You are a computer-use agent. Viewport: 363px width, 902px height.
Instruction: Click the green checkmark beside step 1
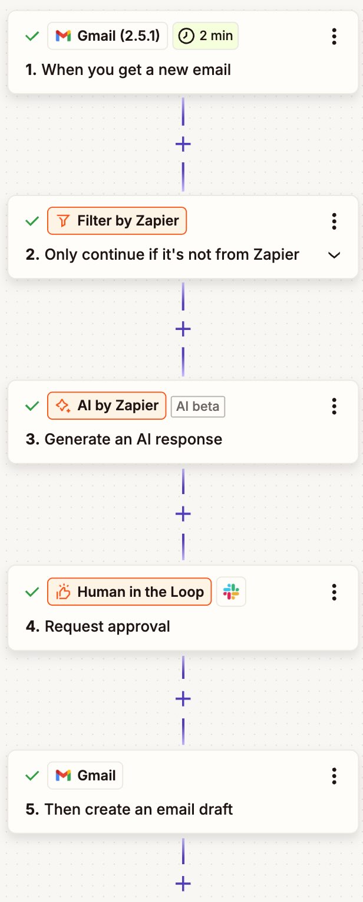[31, 35]
